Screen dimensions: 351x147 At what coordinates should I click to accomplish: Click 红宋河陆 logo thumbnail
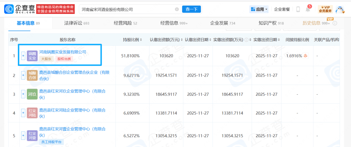32,113
